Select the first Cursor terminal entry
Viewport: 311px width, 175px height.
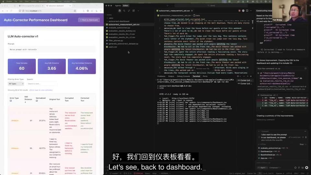pos(245,80)
